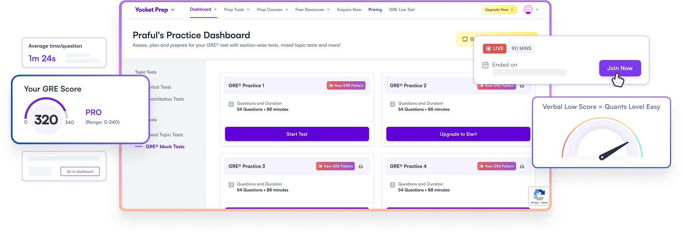Open the Free Resources menu
Screen dimensions: 682x233
(310, 10)
